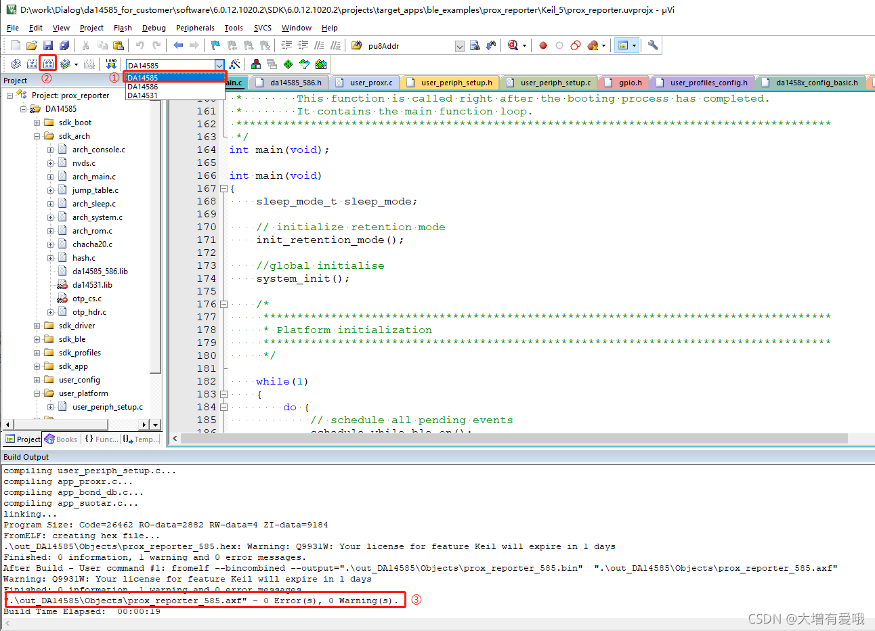The width and height of the screenshot is (875, 631).
Task: Collapse the code fold at line 167
Action: [223, 189]
